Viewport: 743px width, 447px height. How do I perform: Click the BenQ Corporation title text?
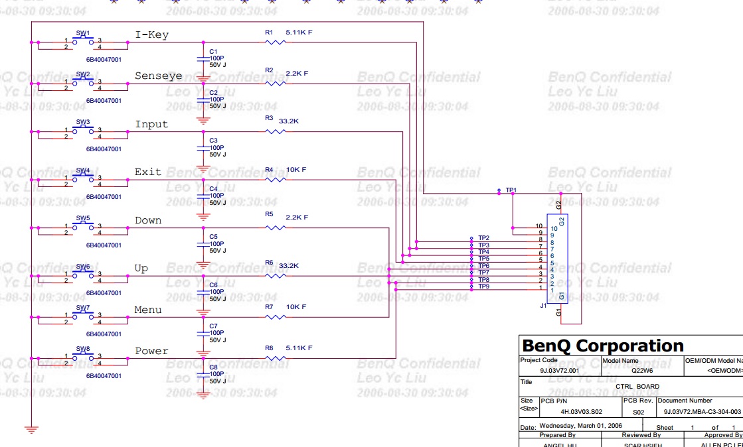602,346
